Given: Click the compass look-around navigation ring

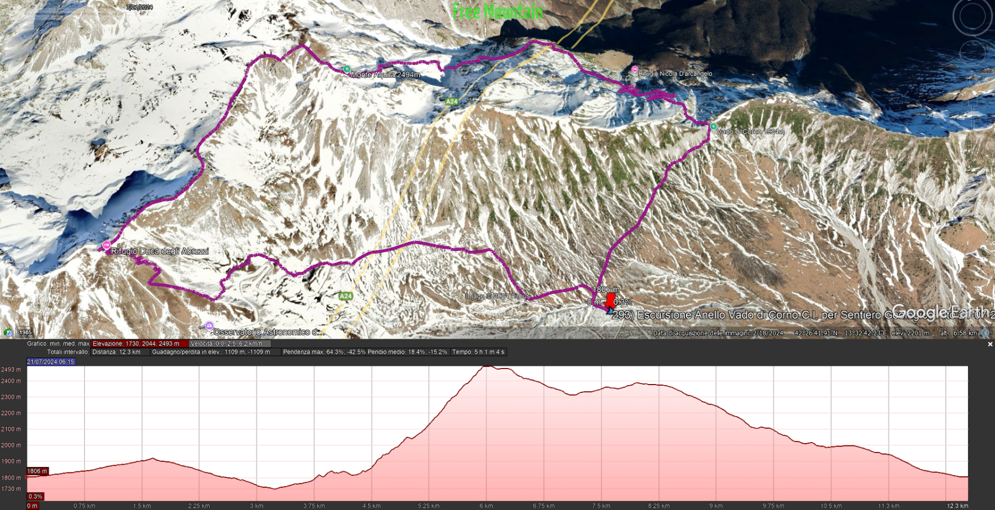Looking at the screenshot, I should 972,17.
